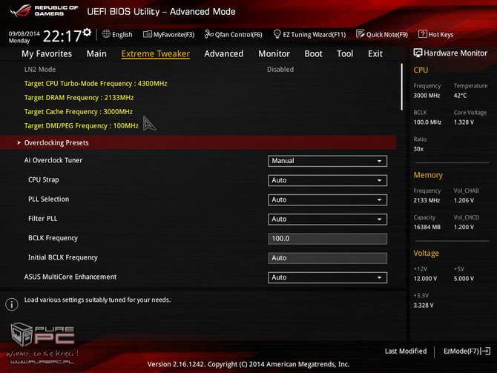Image resolution: width=497 pixels, height=373 pixels.
Task: Click the MyFavorite folder icon
Action: click(148, 34)
